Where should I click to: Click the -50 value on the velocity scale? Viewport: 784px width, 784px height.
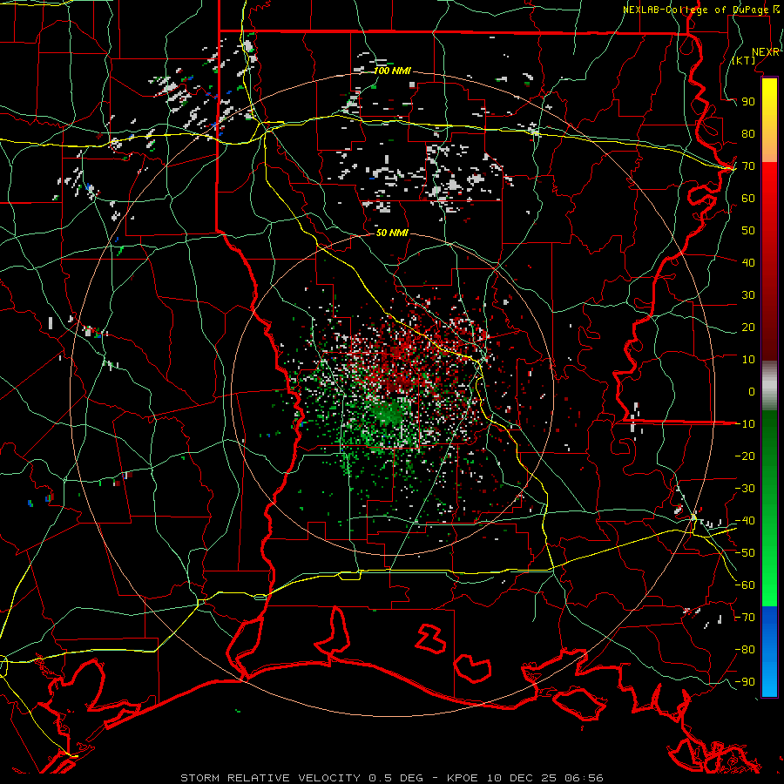click(x=745, y=553)
